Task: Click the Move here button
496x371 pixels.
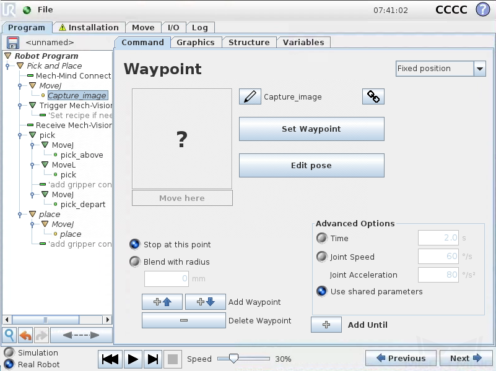Action: 182,198
